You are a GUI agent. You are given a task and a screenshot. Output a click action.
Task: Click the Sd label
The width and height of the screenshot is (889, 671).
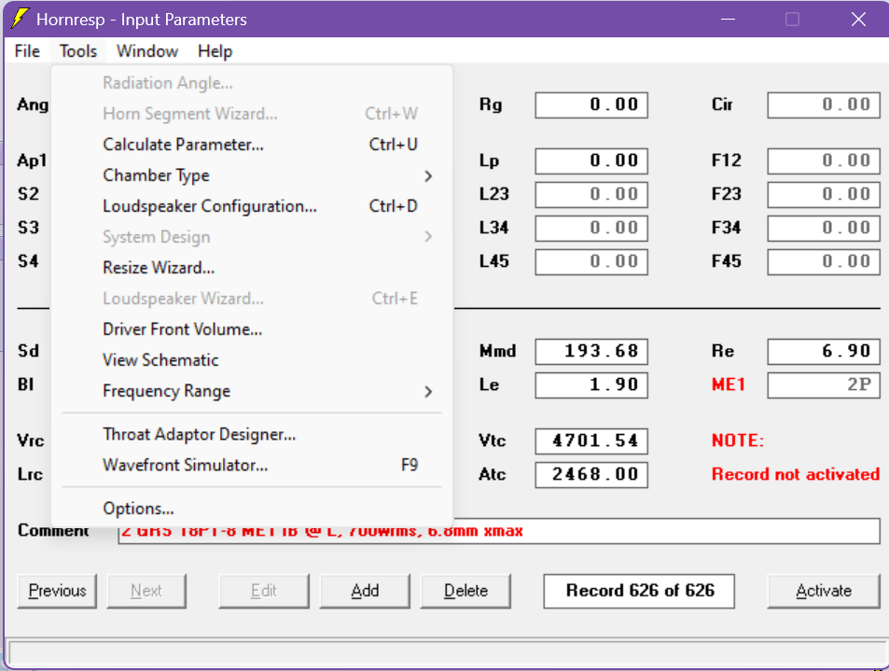tap(28, 351)
